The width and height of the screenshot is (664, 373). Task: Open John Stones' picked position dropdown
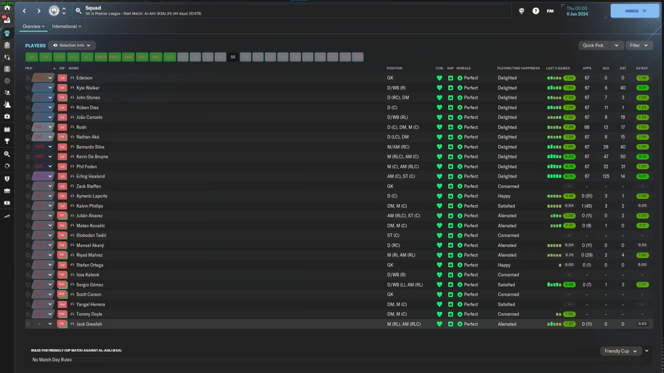click(43, 97)
